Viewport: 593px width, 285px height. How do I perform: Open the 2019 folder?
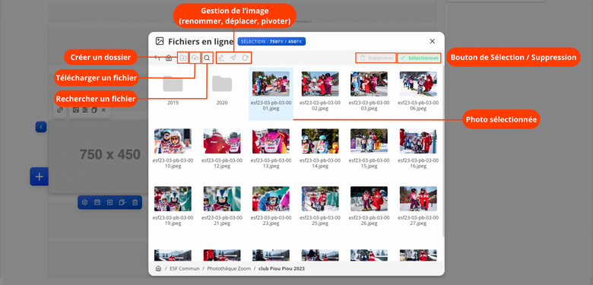click(173, 84)
